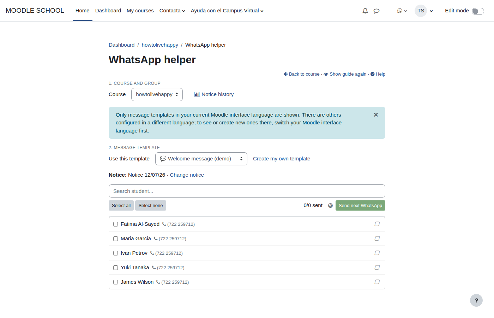The image size is (494, 318).
Task: Click the name Maria Garcia
Action: [x=136, y=238]
